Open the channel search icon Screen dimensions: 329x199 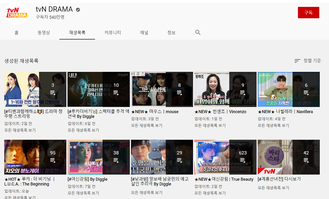197,32
